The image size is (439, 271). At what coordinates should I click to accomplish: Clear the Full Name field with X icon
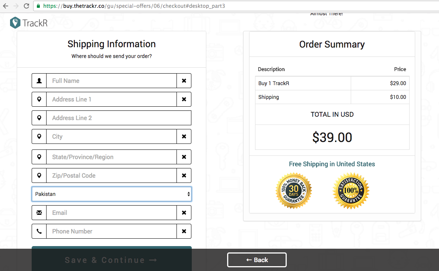tap(184, 81)
